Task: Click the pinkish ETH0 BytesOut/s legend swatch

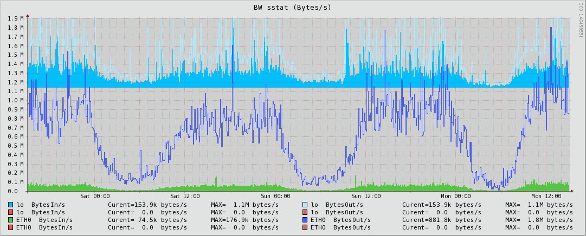Action: [305, 228]
